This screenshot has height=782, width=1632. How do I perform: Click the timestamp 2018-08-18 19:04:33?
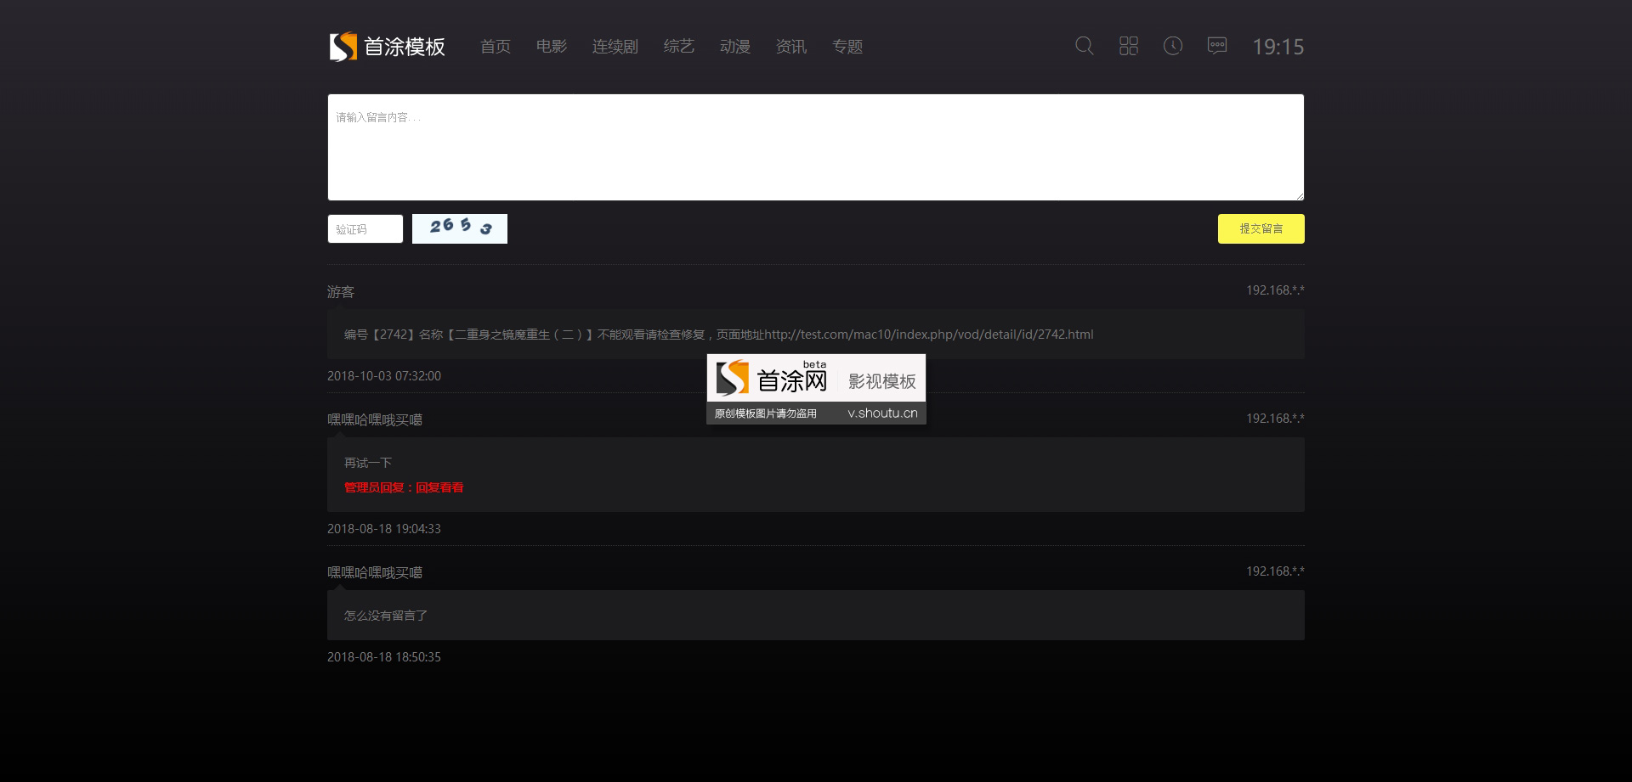tap(384, 529)
